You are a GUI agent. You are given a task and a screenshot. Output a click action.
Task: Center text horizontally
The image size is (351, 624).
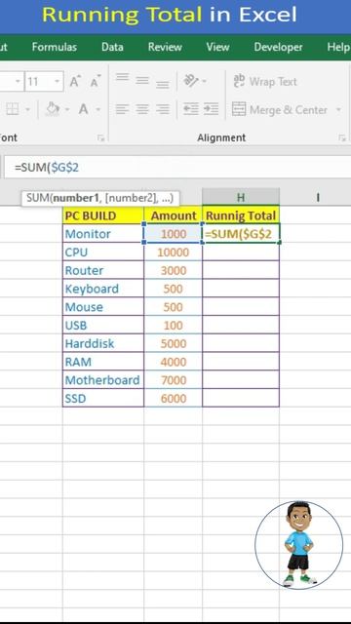(x=142, y=108)
